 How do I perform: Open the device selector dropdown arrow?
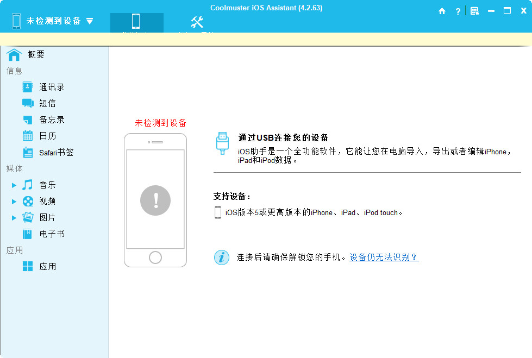coord(90,21)
